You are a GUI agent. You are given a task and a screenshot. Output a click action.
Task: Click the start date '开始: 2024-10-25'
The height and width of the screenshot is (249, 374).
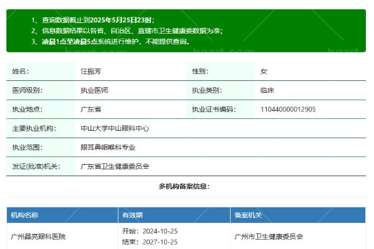click(150, 231)
